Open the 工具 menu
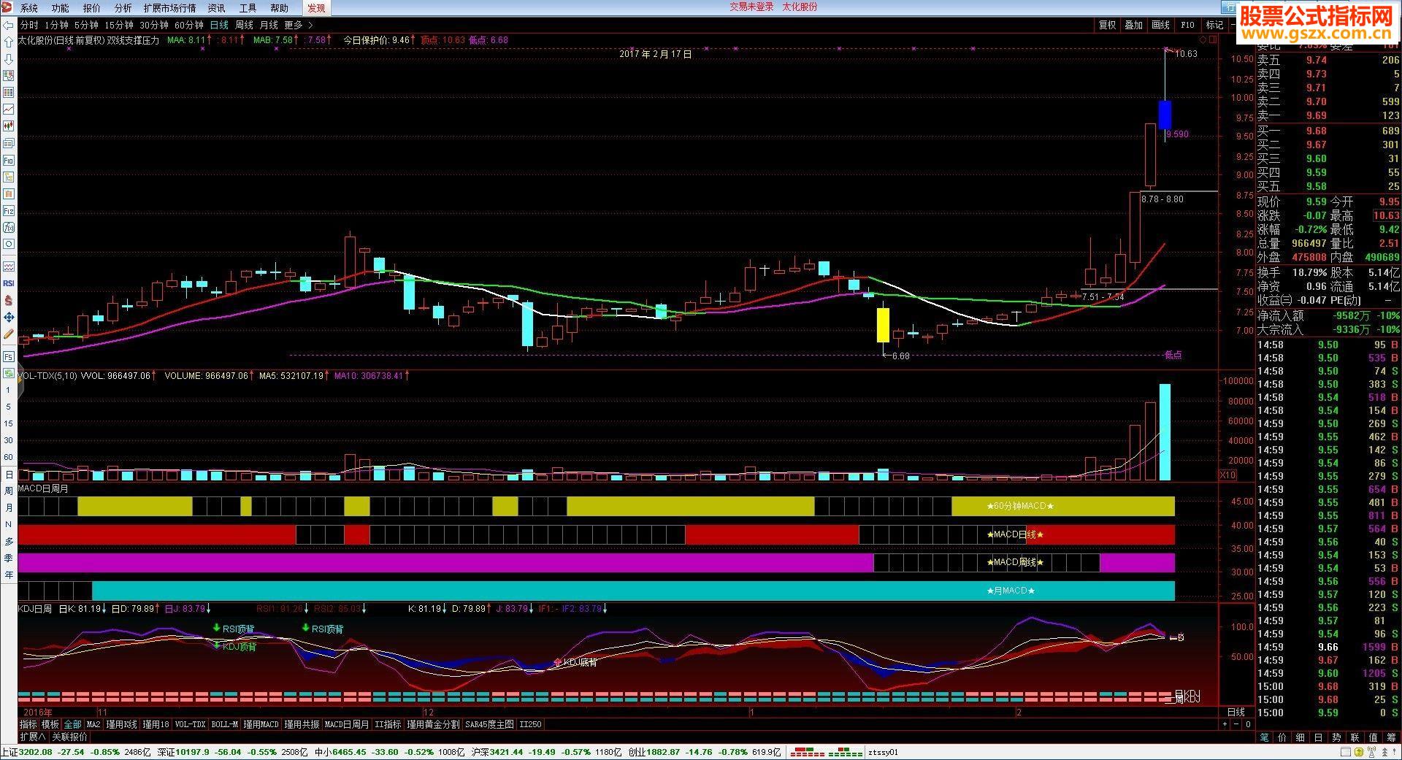The image size is (1402, 760). click(248, 8)
